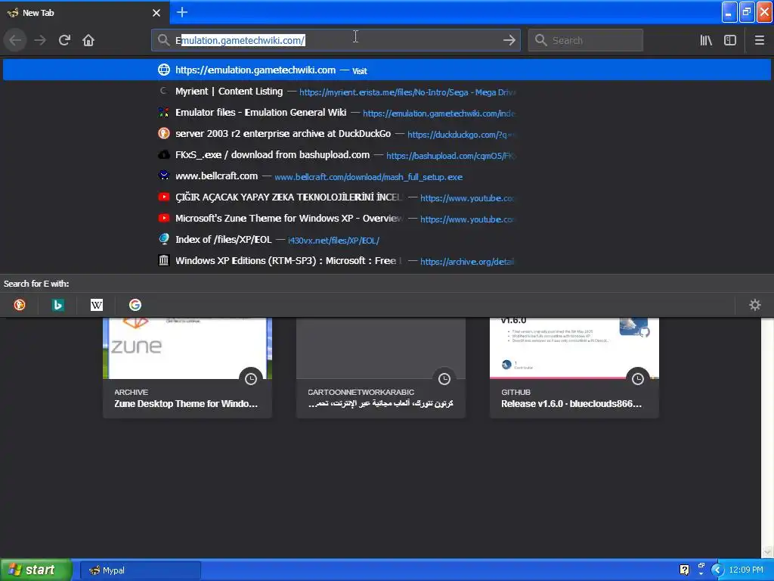
Task: Go to the Home page
Action: [x=88, y=40]
